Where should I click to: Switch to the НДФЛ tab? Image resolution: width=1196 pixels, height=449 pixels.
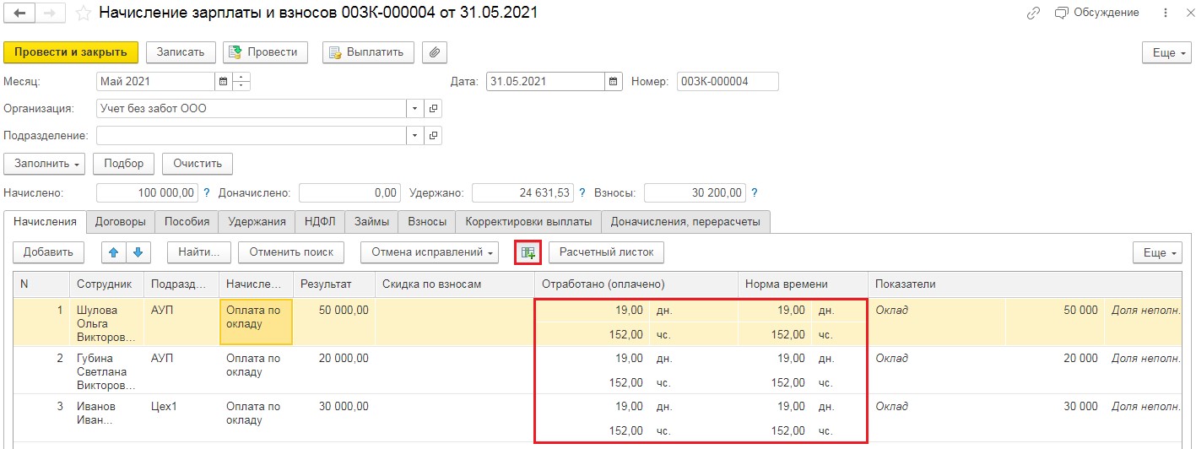tap(320, 222)
